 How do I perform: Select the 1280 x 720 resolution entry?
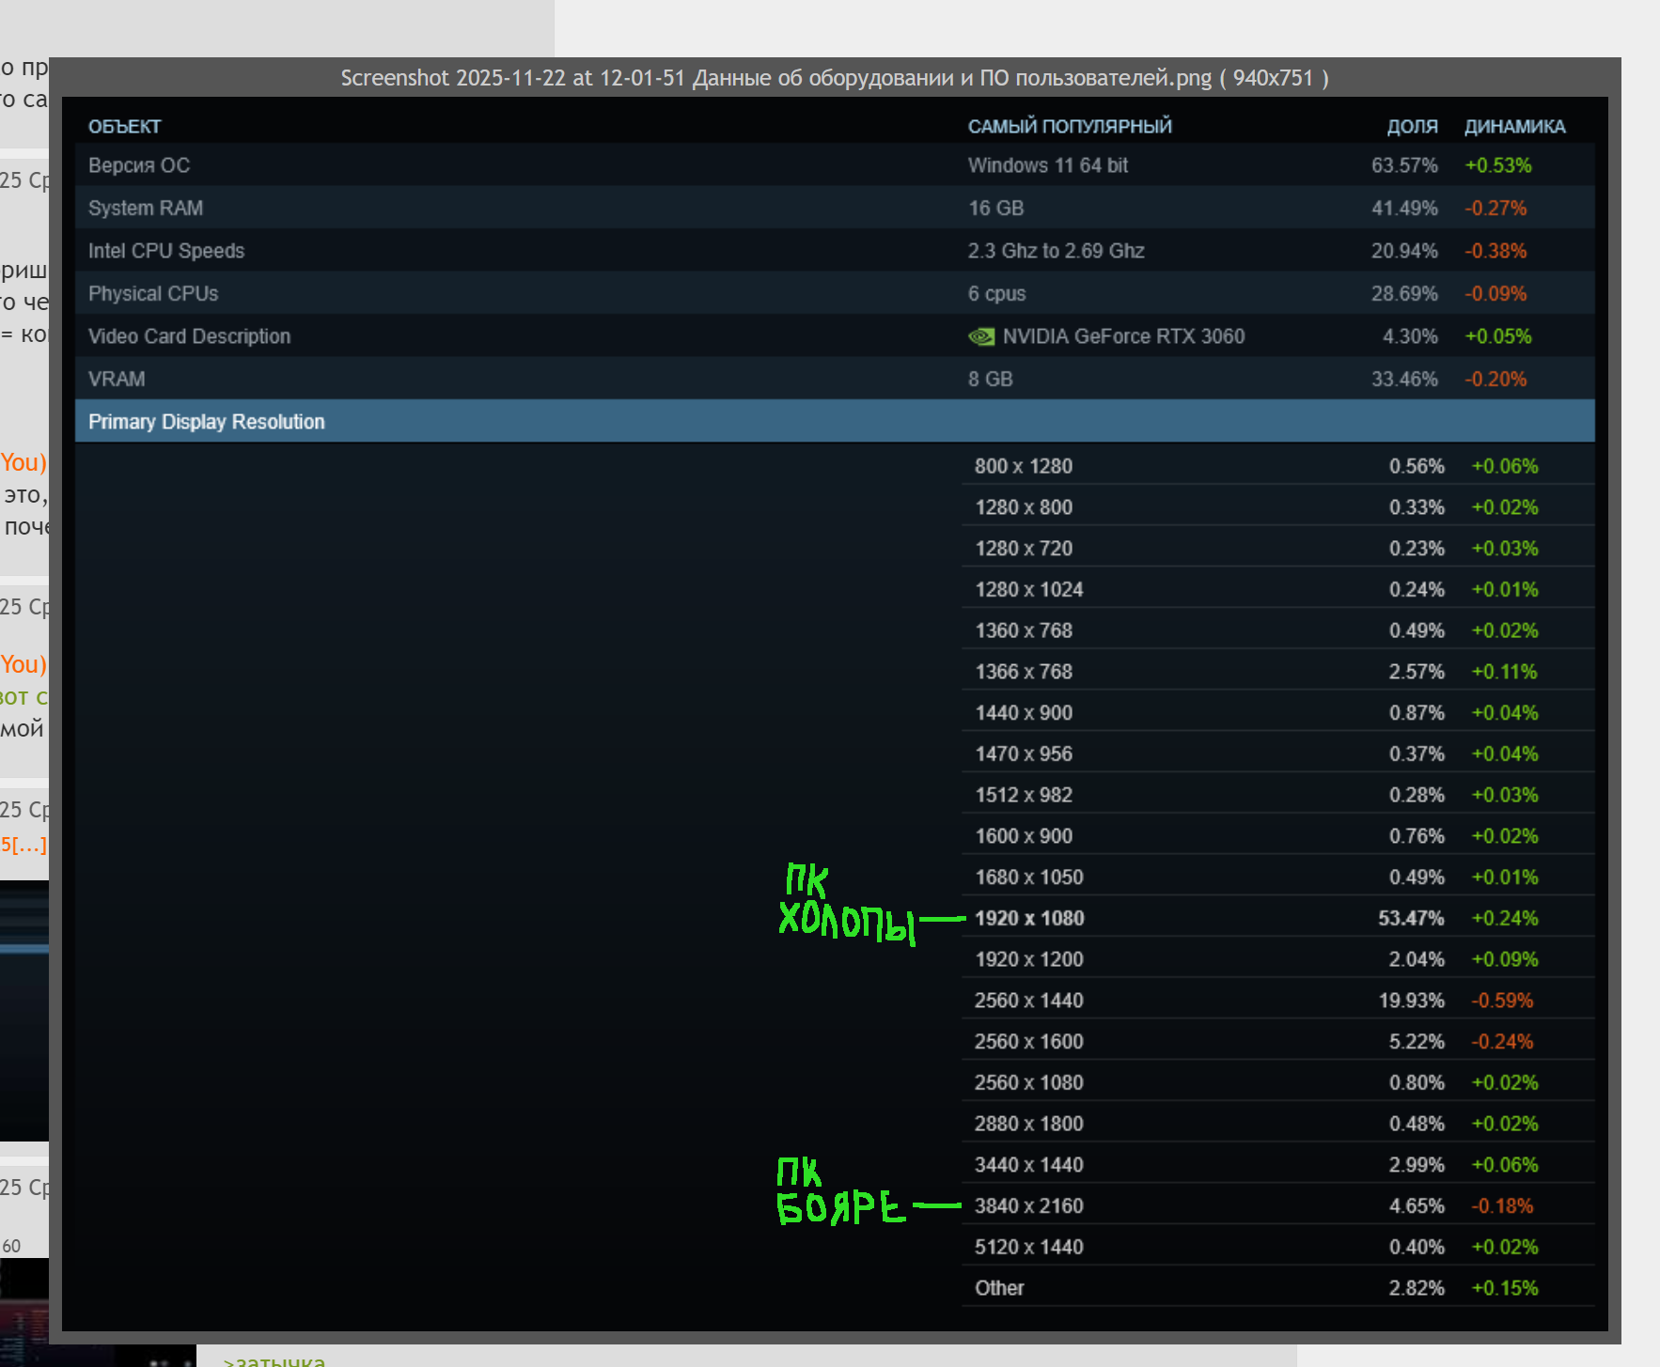(1024, 549)
